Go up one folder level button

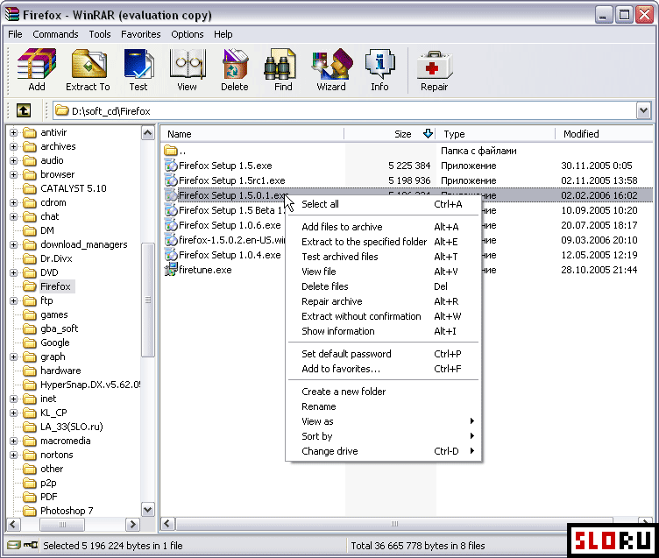pyautogui.click(x=24, y=111)
